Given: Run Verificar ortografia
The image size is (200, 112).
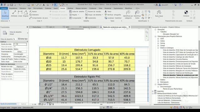Looking at the screenshot, I should [112, 15].
